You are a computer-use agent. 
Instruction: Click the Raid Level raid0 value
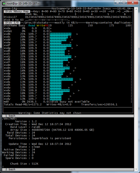tap(36, 127)
